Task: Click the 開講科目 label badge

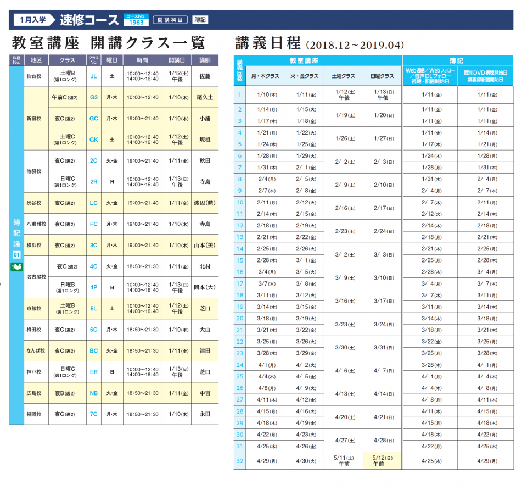Action: click(x=170, y=20)
